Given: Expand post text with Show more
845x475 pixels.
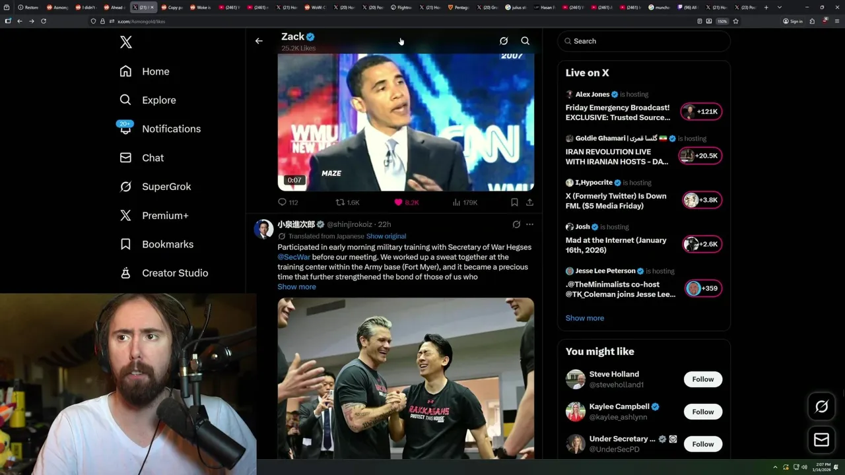Looking at the screenshot, I should [x=296, y=287].
